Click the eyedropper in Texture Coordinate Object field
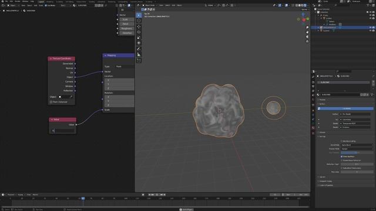Screen dimensions: 376x211 click(x=71, y=97)
